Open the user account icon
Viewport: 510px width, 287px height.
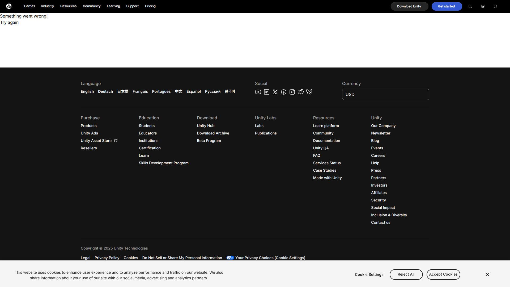click(x=496, y=6)
